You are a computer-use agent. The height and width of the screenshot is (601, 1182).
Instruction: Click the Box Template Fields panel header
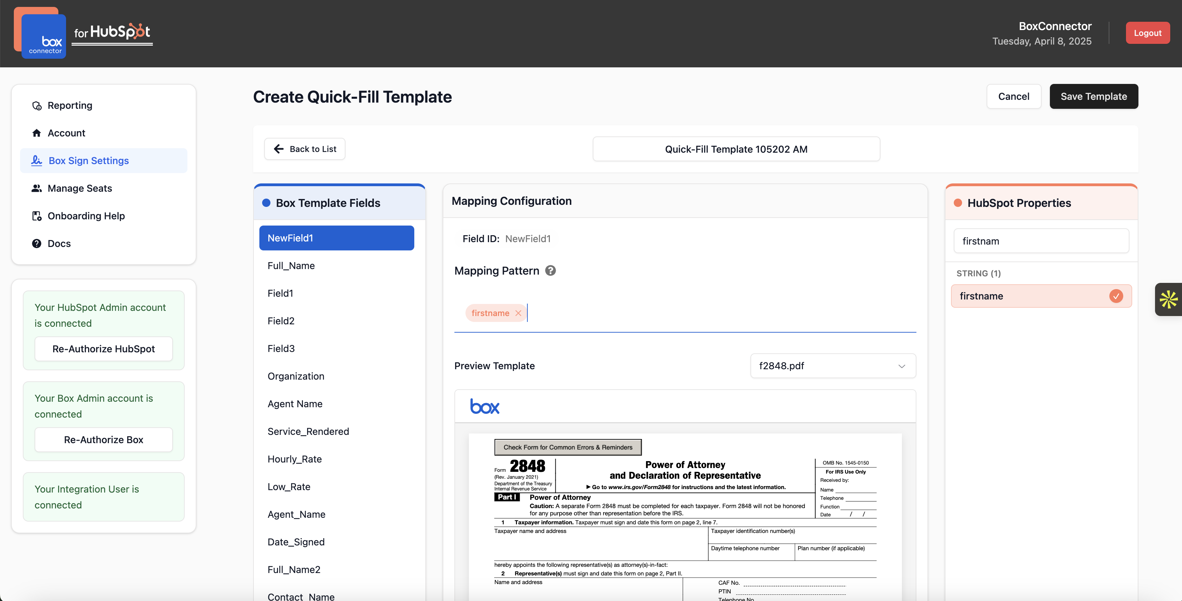(340, 203)
